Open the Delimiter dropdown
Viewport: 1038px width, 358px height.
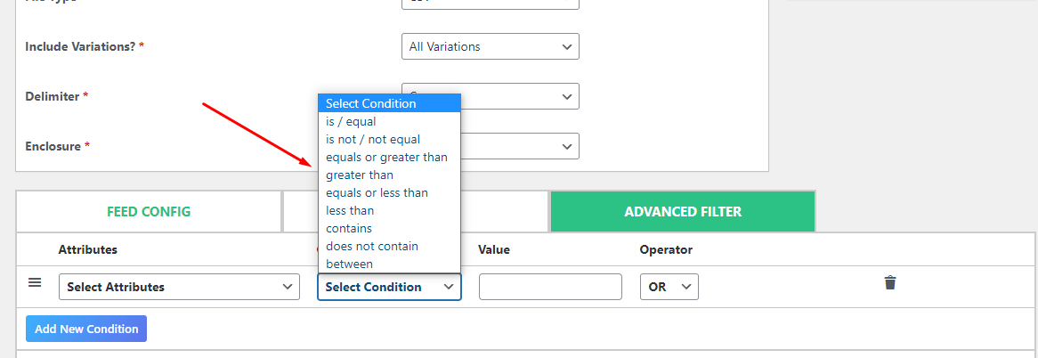[x=520, y=96]
